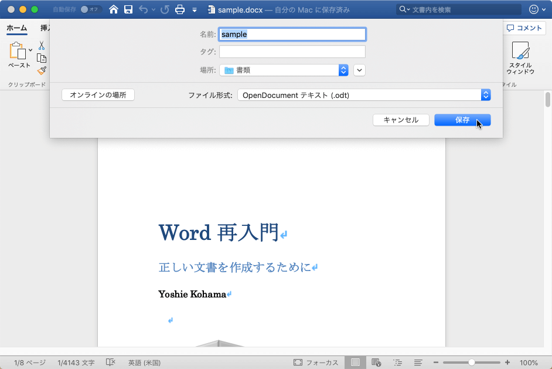Expand the ペースト options dropdown arrow

30,50
